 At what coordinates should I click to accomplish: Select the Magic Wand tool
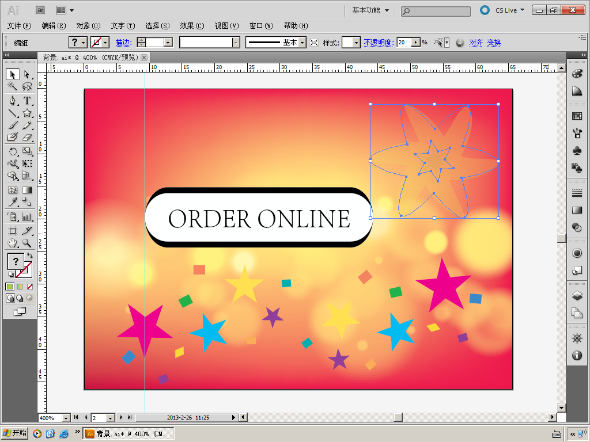(13, 86)
